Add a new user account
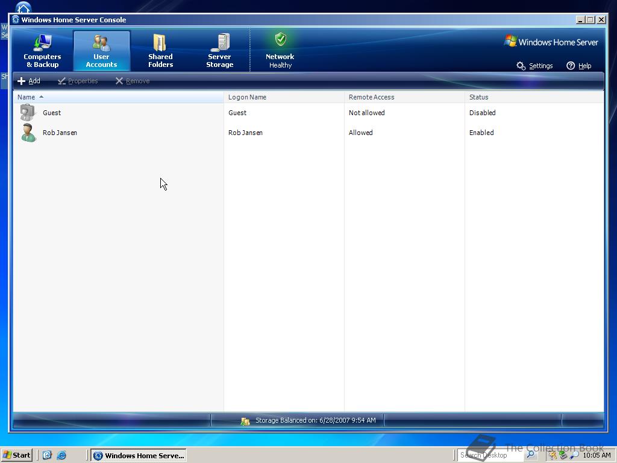Screen dimensions: 617x463 coord(29,81)
